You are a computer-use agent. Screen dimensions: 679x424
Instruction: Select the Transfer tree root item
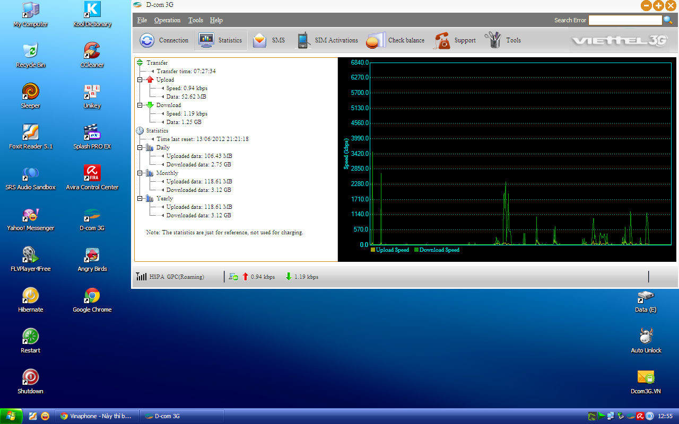[x=157, y=63]
